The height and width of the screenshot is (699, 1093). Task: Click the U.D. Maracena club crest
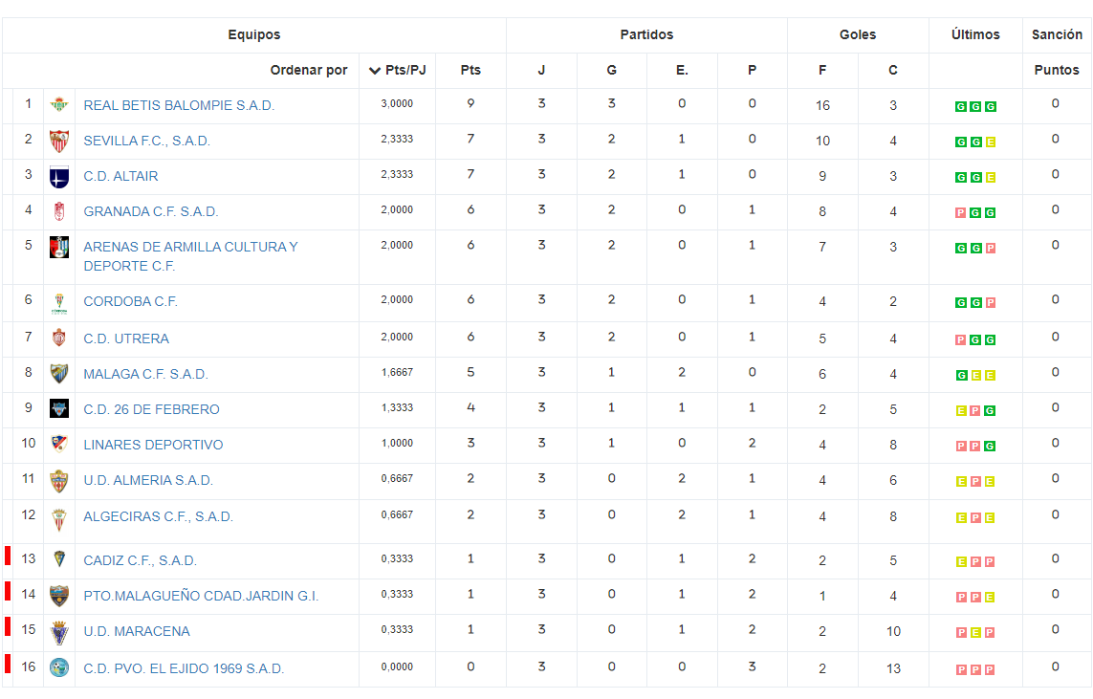[59, 633]
